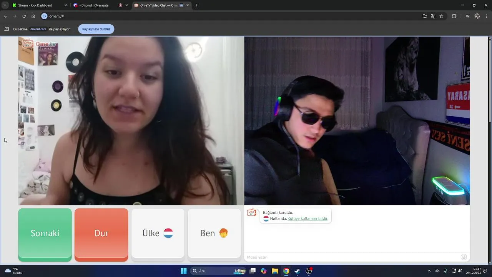Open camera site permissions icon
The image size is (492, 277).
(x=44, y=16)
